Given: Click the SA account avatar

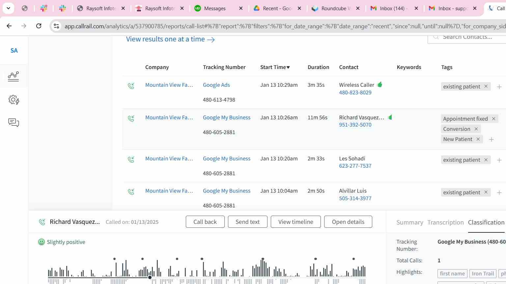Looking at the screenshot, I should (x=14, y=51).
